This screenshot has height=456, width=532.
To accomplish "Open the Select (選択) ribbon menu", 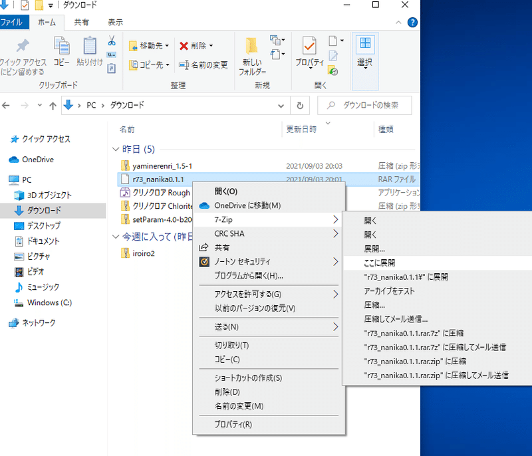I will [365, 61].
